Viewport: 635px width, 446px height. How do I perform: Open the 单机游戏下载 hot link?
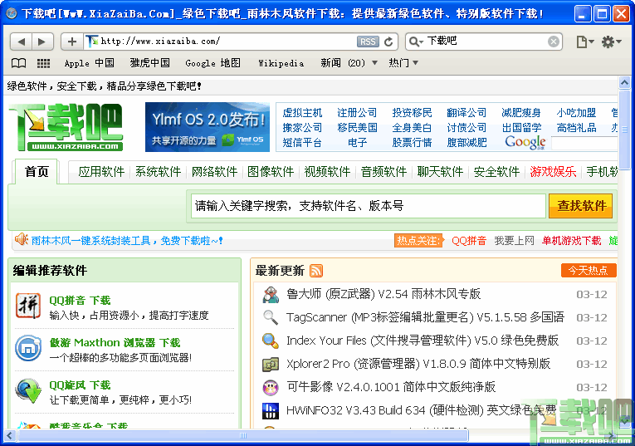tap(571, 241)
